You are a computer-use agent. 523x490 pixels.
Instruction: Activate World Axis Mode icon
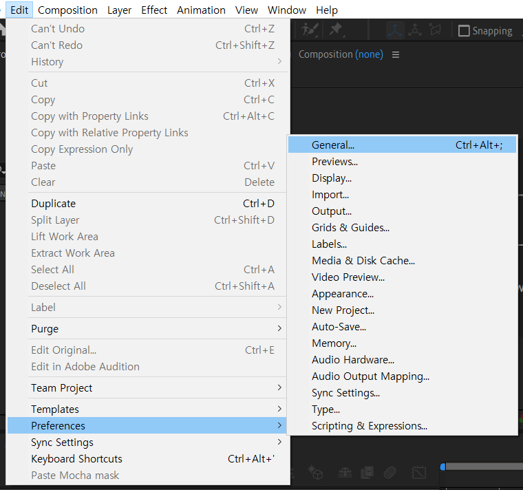(415, 30)
